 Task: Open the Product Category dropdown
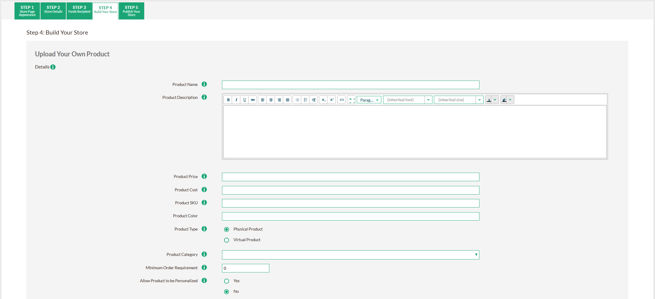point(350,255)
